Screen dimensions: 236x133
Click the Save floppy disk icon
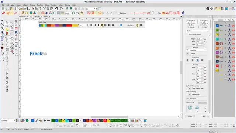[x=29, y=9]
